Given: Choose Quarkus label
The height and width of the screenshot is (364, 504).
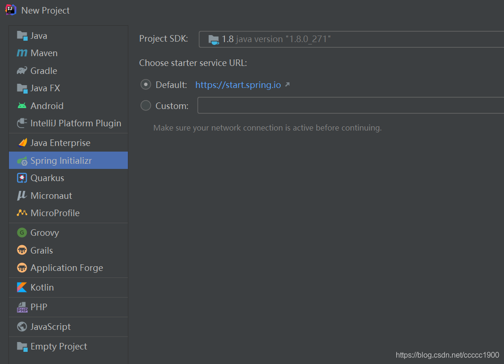Looking at the screenshot, I should (x=47, y=178).
